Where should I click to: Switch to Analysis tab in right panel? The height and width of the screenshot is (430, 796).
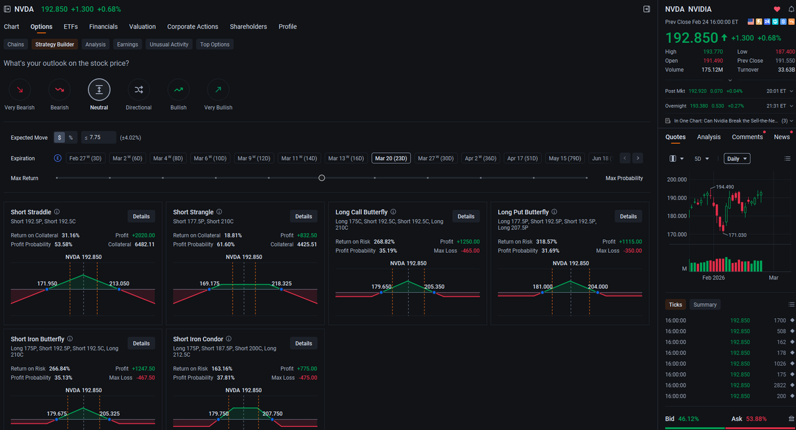[x=708, y=137]
